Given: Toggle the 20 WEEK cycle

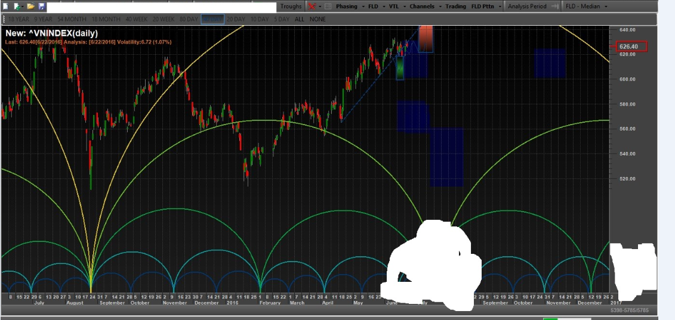Looking at the screenshot, I should point(164,19).
